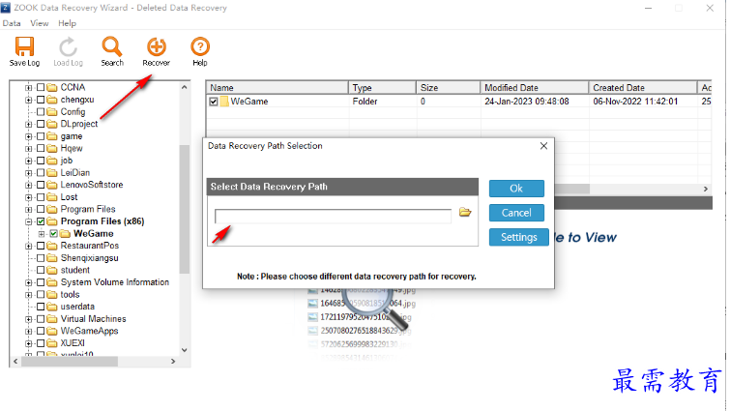The height and width of the screenshot is (411, 730).
Task: Confirm the recovery path with Ok
Action: pyautogui.click(x=516, y=189)
